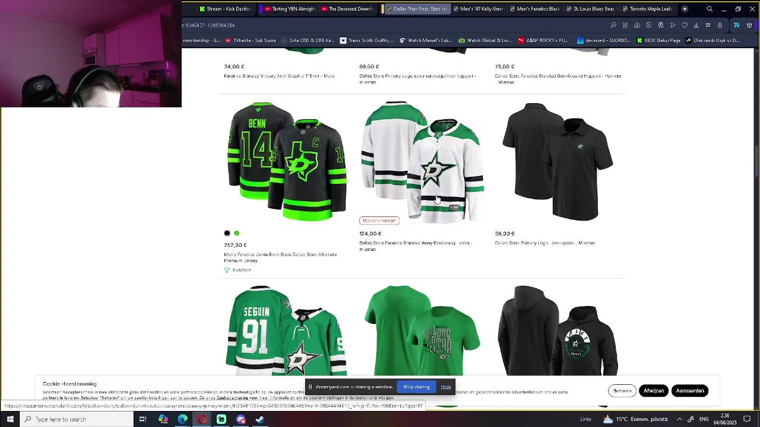Switch to Stream - Kick Dashboard tab

[225, 9]
